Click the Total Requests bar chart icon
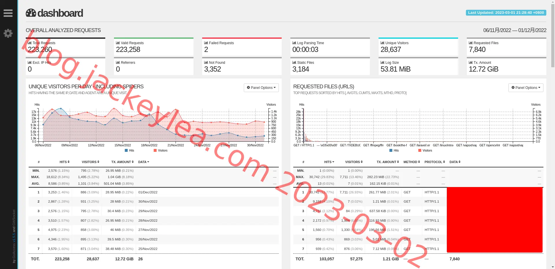Image resolution: width=555 pixels, height=269 pixels. [29, 43]
